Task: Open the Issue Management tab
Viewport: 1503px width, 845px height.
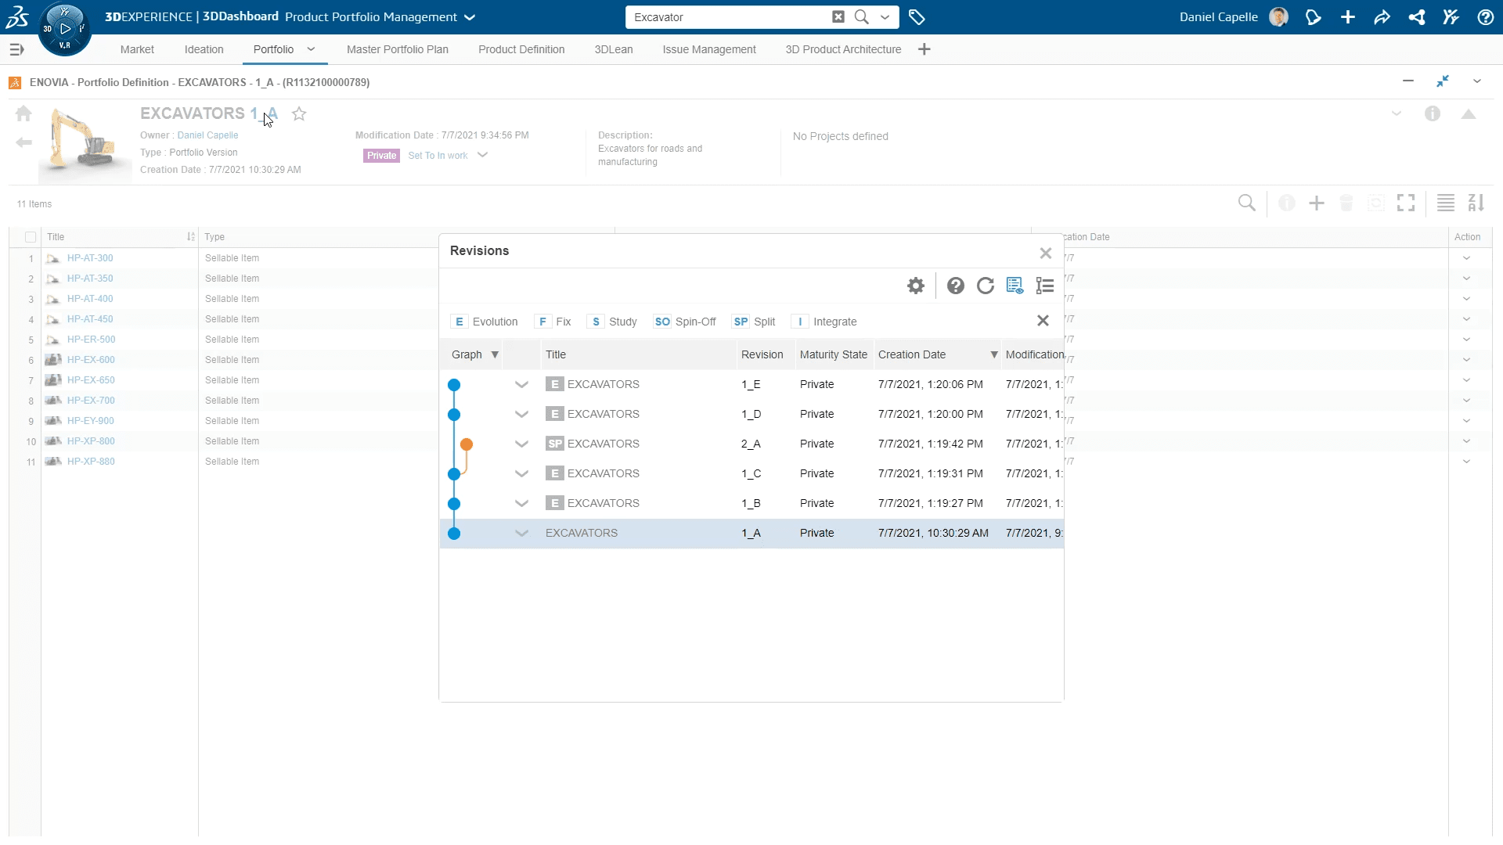Action: coord(708,49)
